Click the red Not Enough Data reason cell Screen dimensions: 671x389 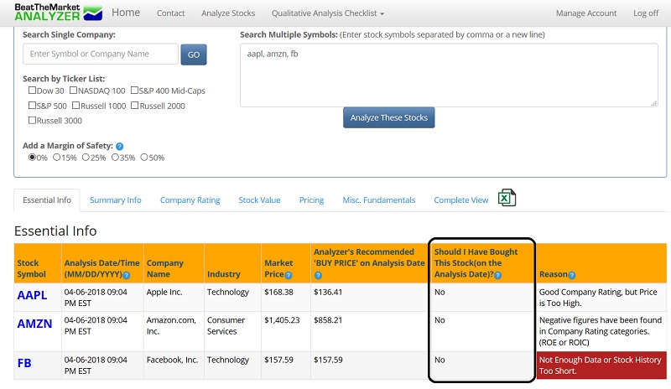(601, 366)
